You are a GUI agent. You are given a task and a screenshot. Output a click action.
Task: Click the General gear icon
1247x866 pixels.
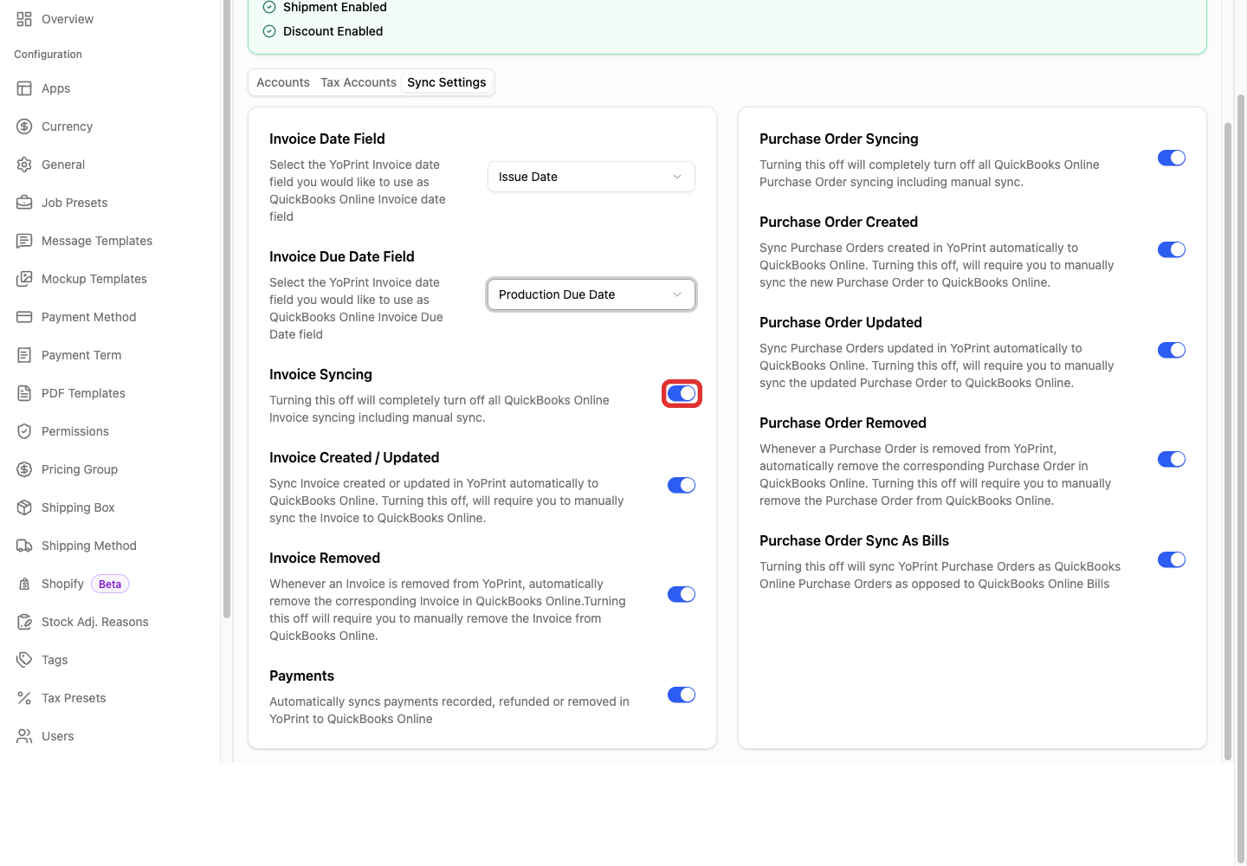pos(24,165)
